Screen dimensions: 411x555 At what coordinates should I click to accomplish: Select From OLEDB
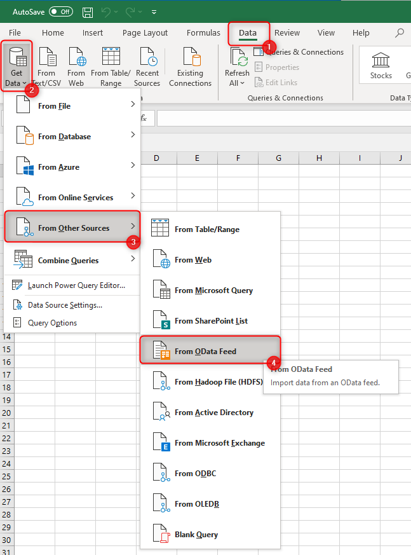(x=210, y=504)
